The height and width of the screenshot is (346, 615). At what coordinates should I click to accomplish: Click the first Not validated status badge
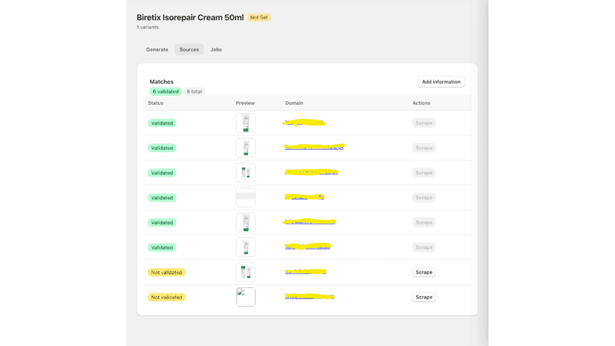point(166,272)
